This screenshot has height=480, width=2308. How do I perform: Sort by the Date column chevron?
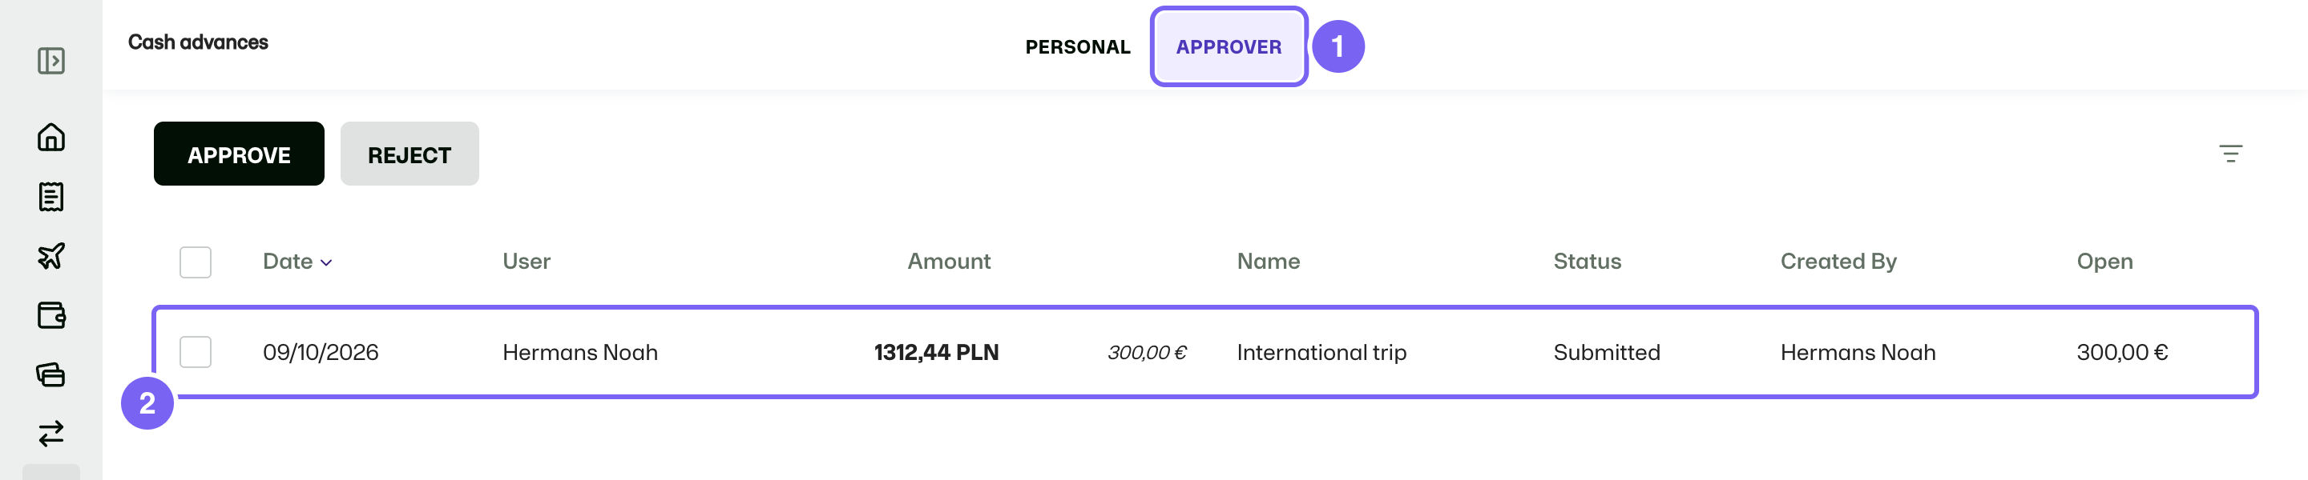[x=326, y=262]
